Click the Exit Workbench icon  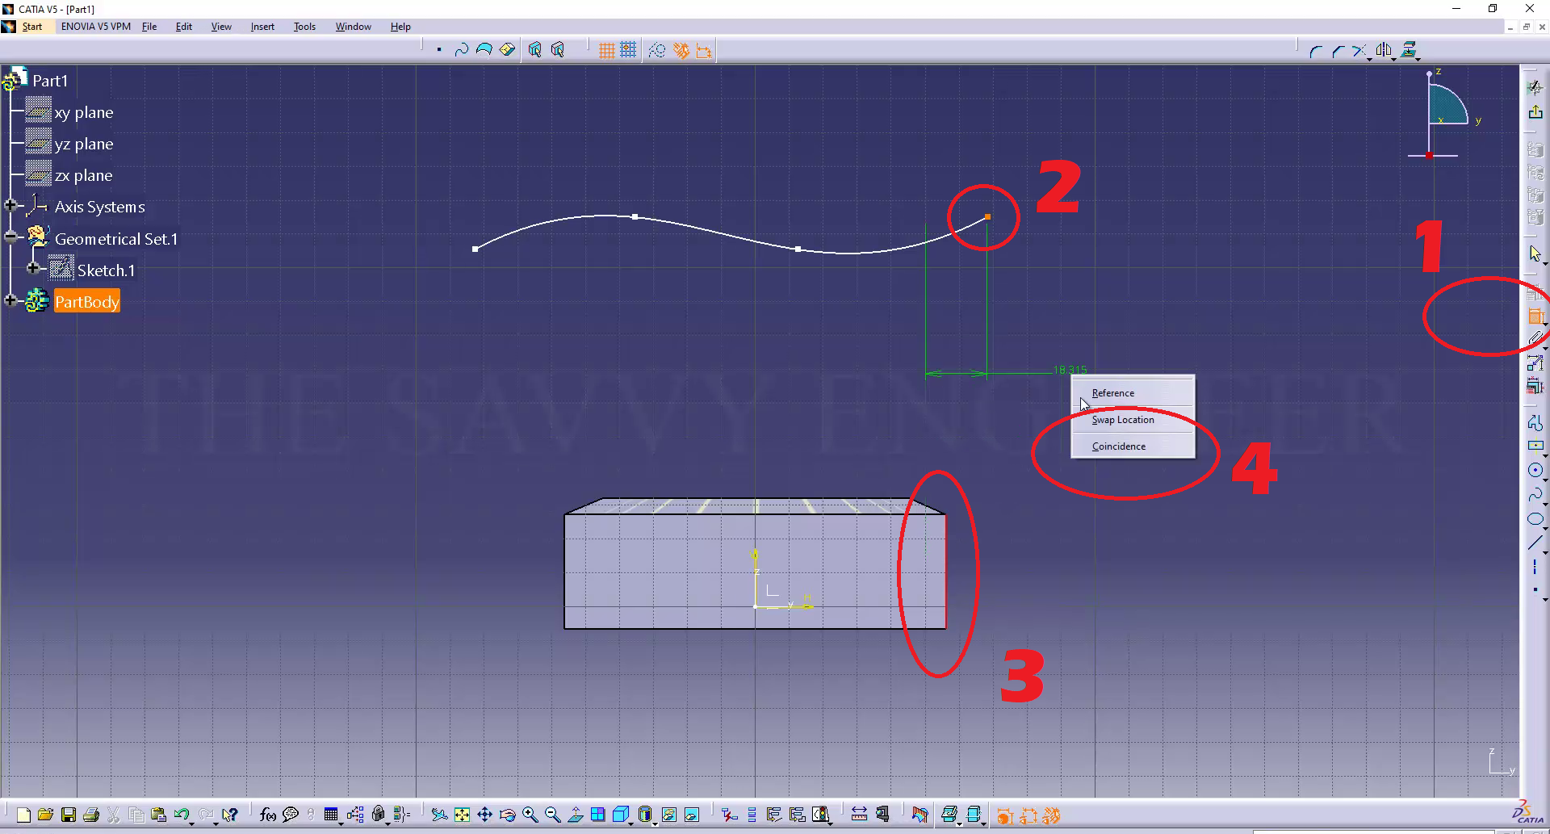(x=1535, y=112)
